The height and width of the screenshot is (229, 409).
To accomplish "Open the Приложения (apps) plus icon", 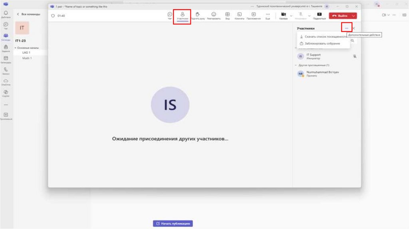I will [x=254, y=16].
